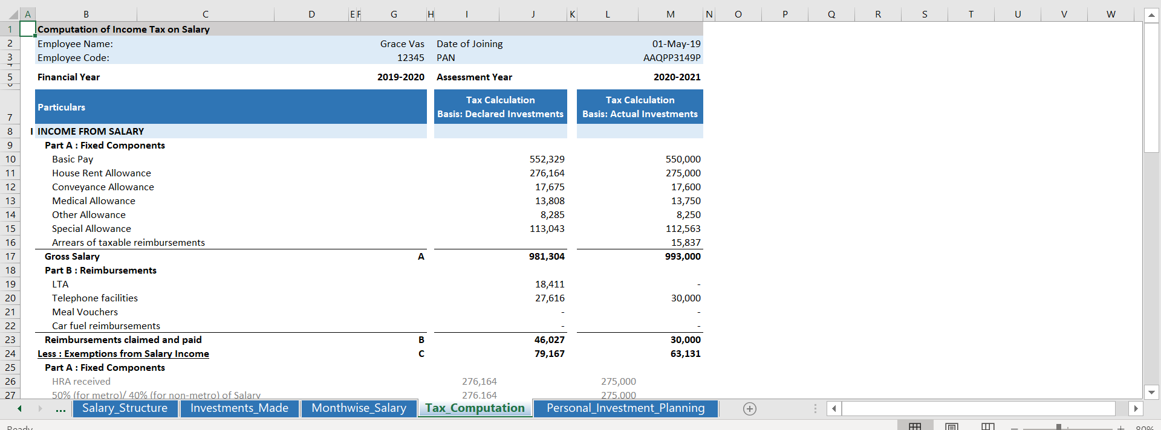Click HRA received value 276,164
The image size is (1161, 430).
[479, 382]
